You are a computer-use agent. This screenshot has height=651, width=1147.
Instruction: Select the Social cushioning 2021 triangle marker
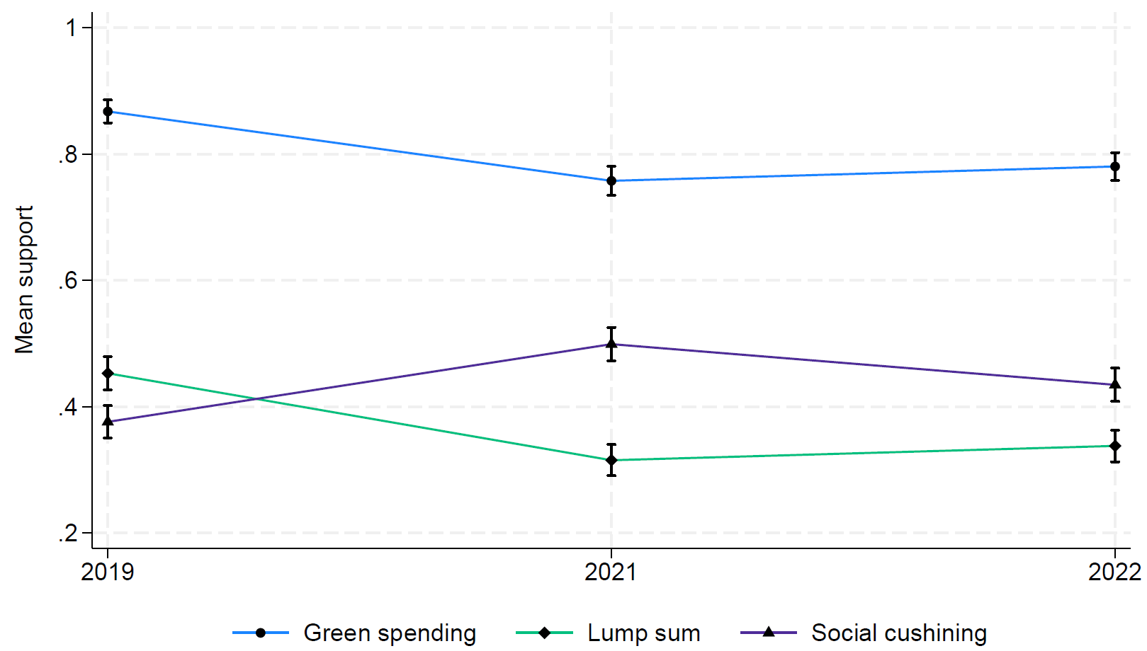click(611, 344)
